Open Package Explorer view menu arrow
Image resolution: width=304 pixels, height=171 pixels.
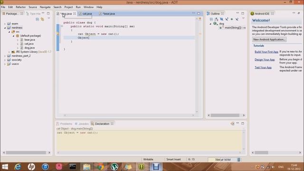pyautogui.click(x=48, y=18)
